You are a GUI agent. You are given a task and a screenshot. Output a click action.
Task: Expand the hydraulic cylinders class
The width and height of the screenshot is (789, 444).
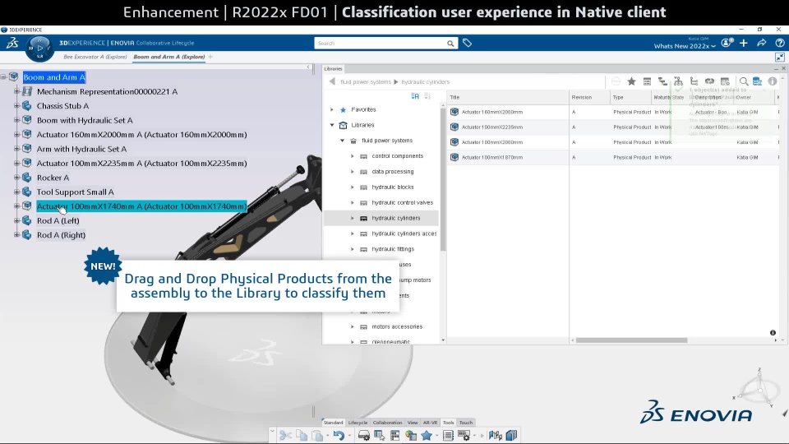pos(353,218)
